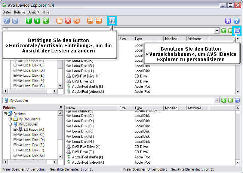This screenshot has height=173, width=243.
Task: Click the purple Home icon in toolbar
Action: (228, 21)
